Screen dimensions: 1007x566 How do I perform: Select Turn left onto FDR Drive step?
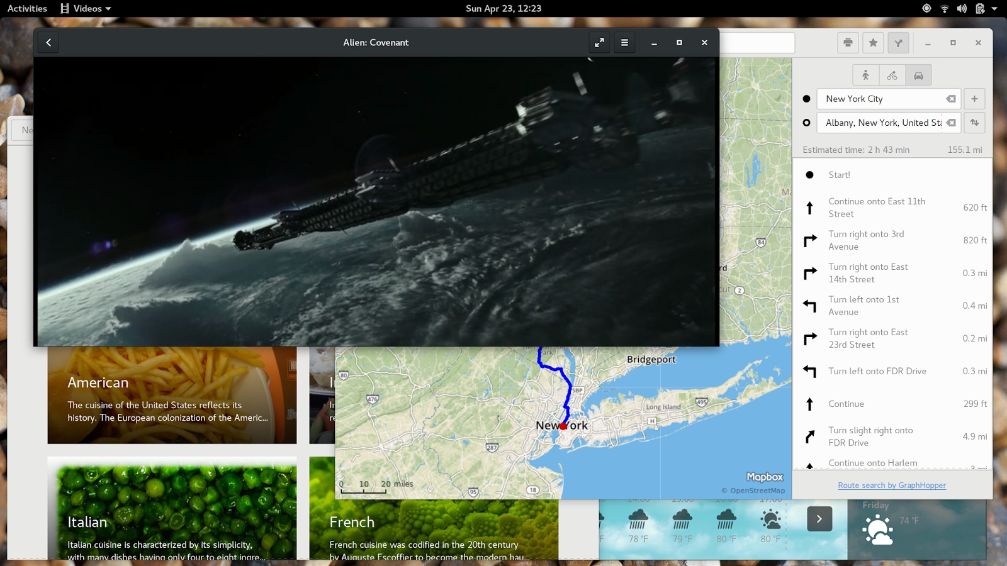pyautogui.click(x=892, y=371)
